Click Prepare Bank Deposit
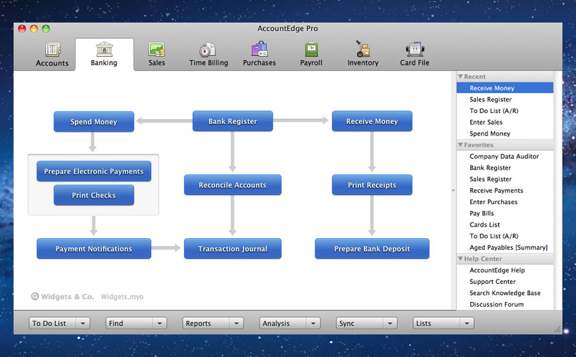 372,249
